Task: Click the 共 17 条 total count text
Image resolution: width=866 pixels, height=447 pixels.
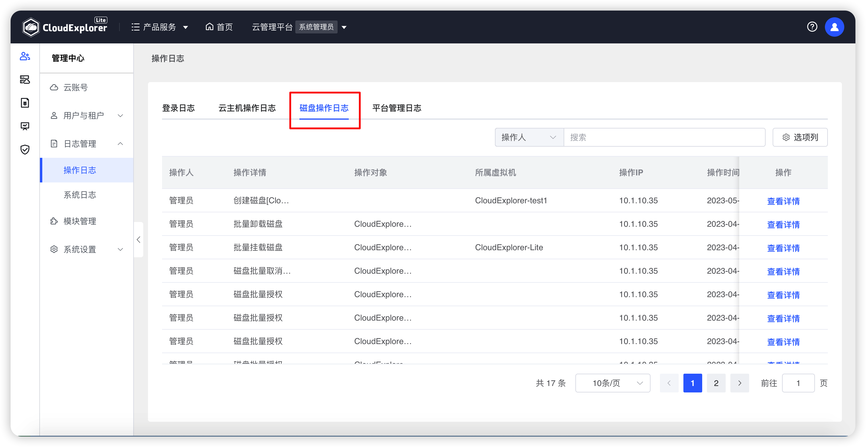Action: [x=550, y=383]
